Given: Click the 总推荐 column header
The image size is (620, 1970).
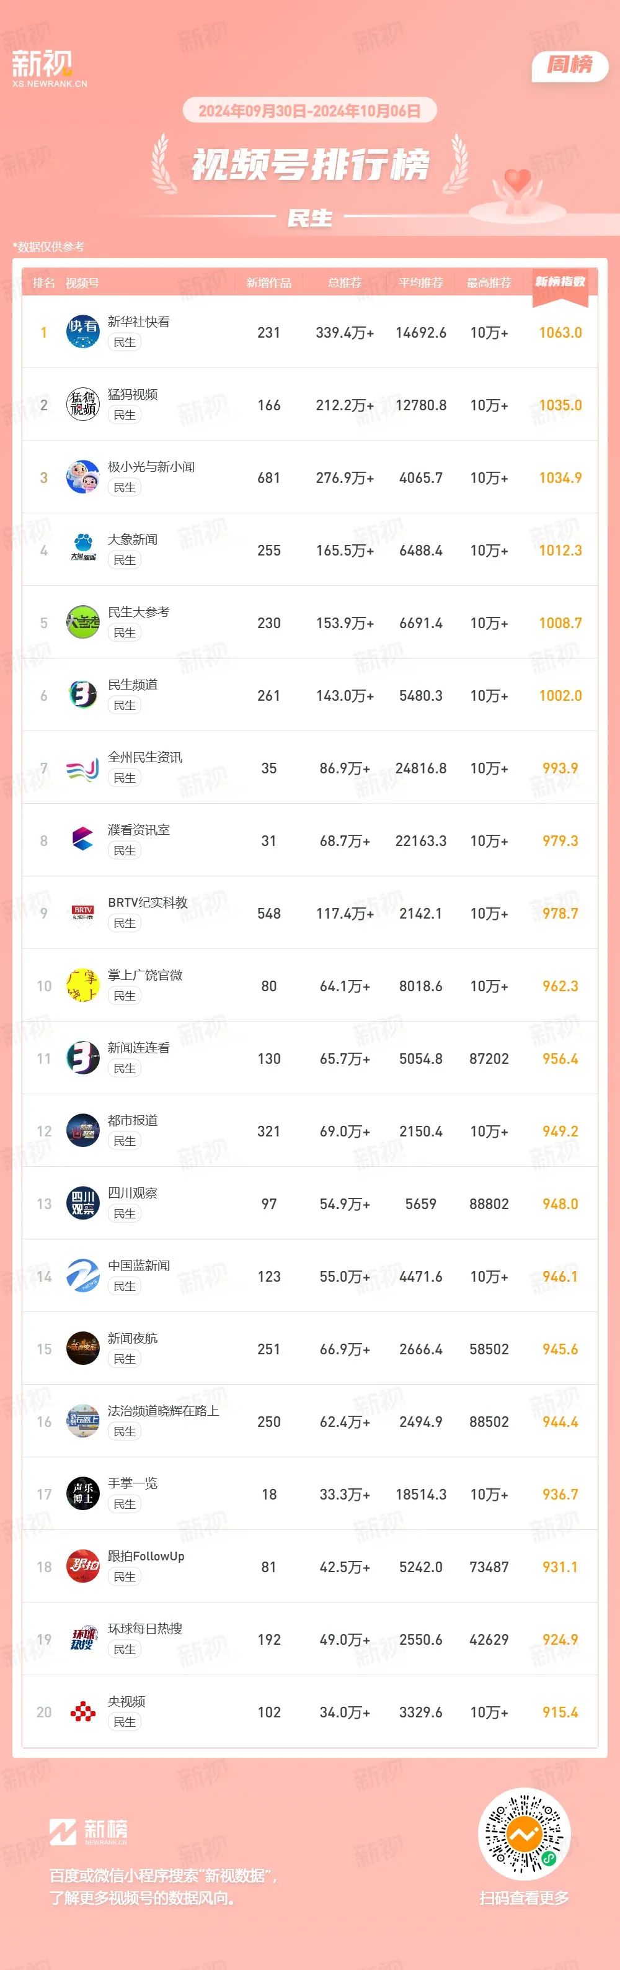Looking at the screenshot, I should 344,283.
